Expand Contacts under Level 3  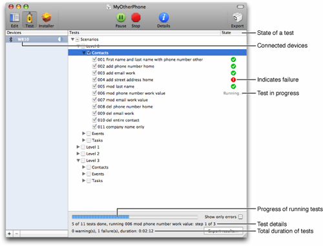[84, 167]
